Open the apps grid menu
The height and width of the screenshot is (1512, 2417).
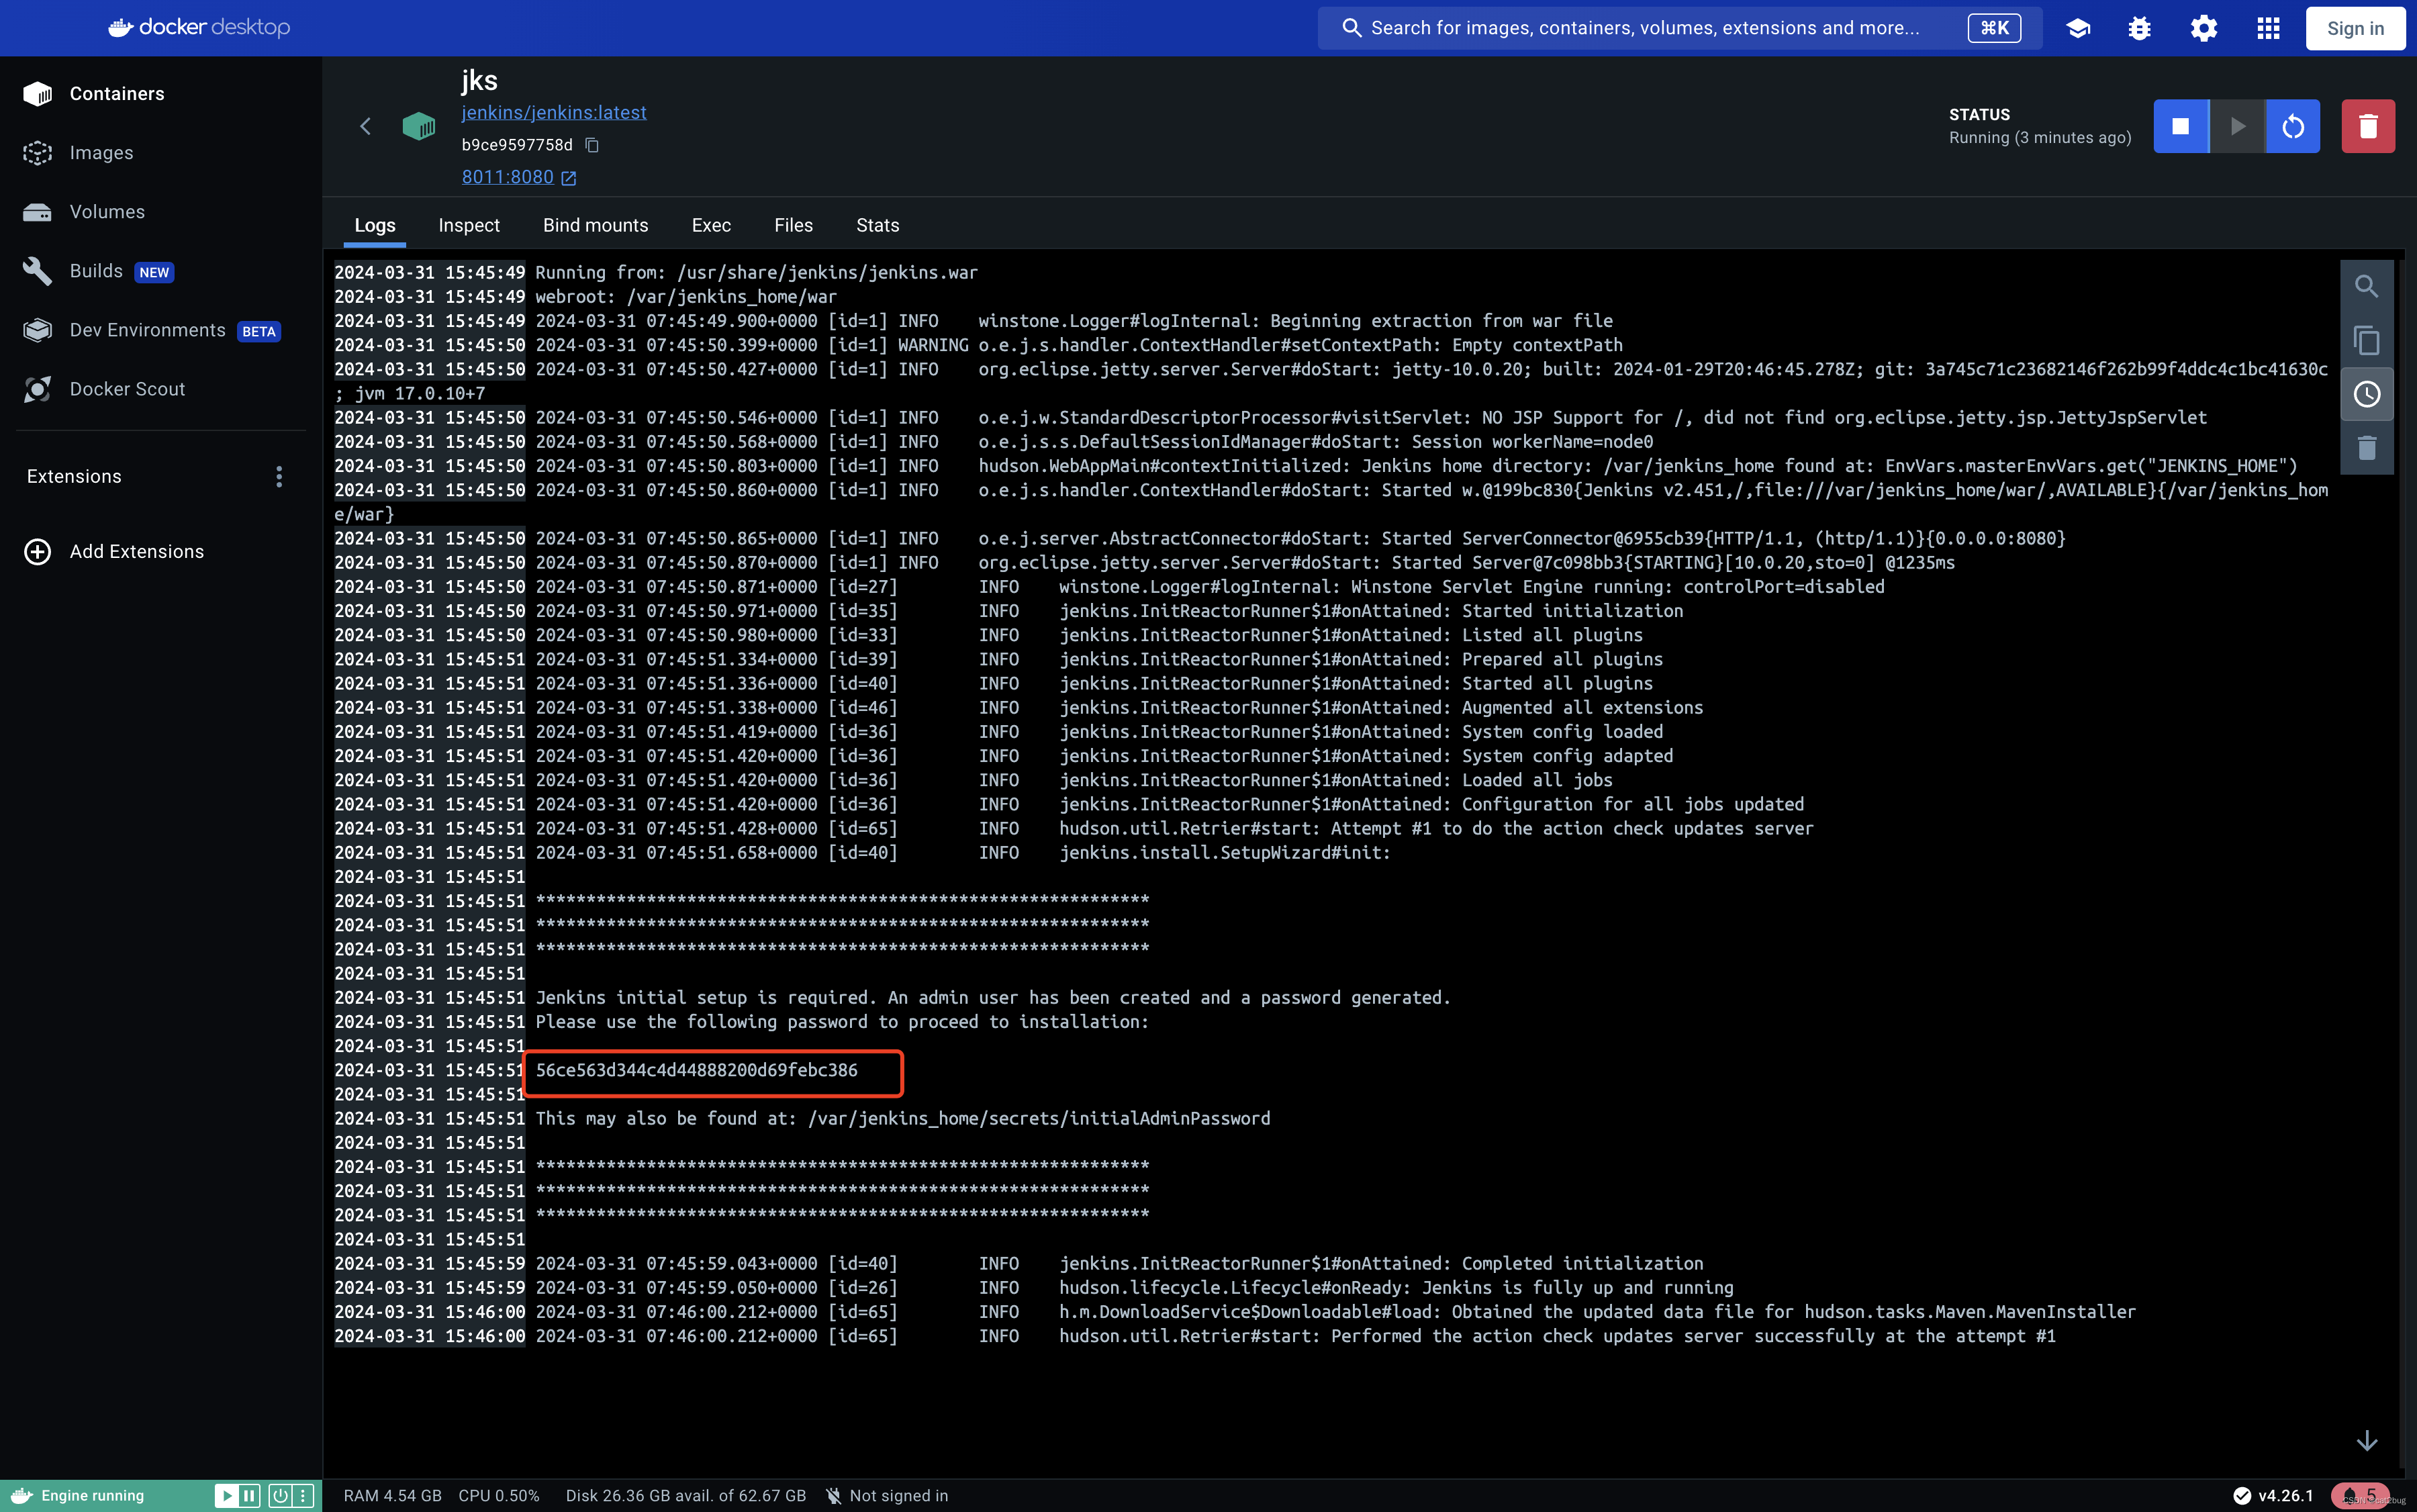pyautogui.click(x=2268, y=28)
